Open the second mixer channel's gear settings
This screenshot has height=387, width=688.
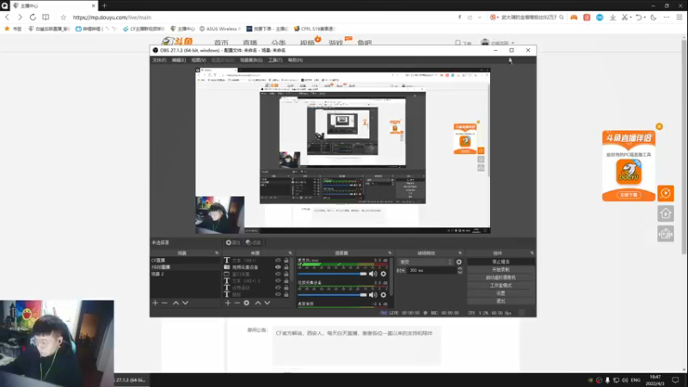[384, 295]
